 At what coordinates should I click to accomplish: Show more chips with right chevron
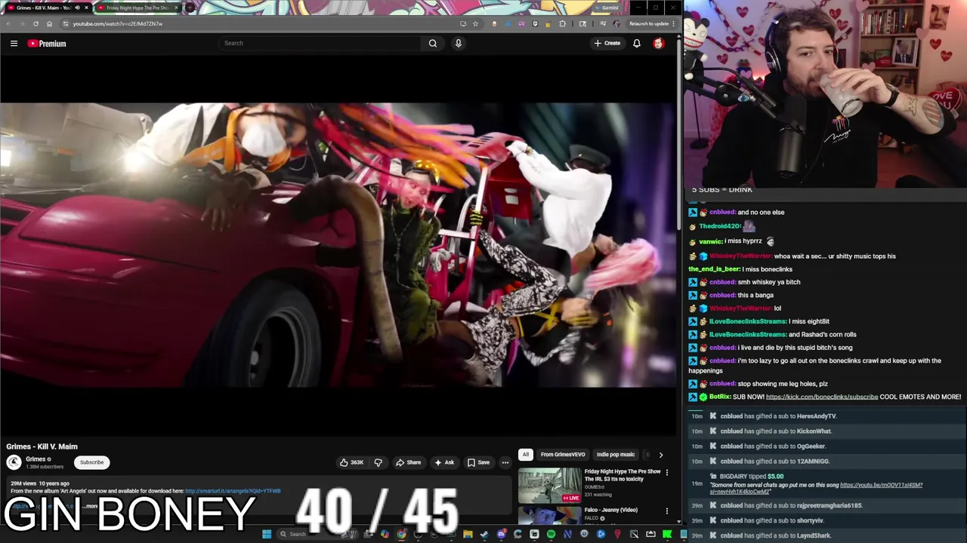tap(660, 455)
